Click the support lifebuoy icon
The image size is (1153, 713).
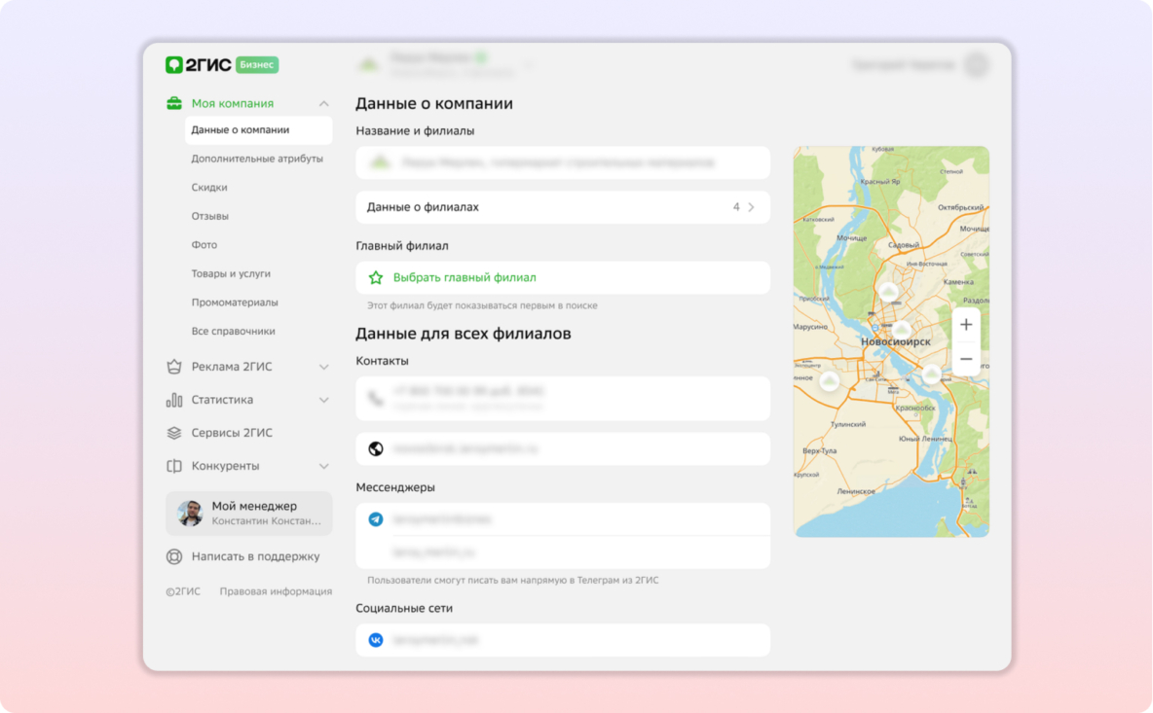click(x=174, y=556)
